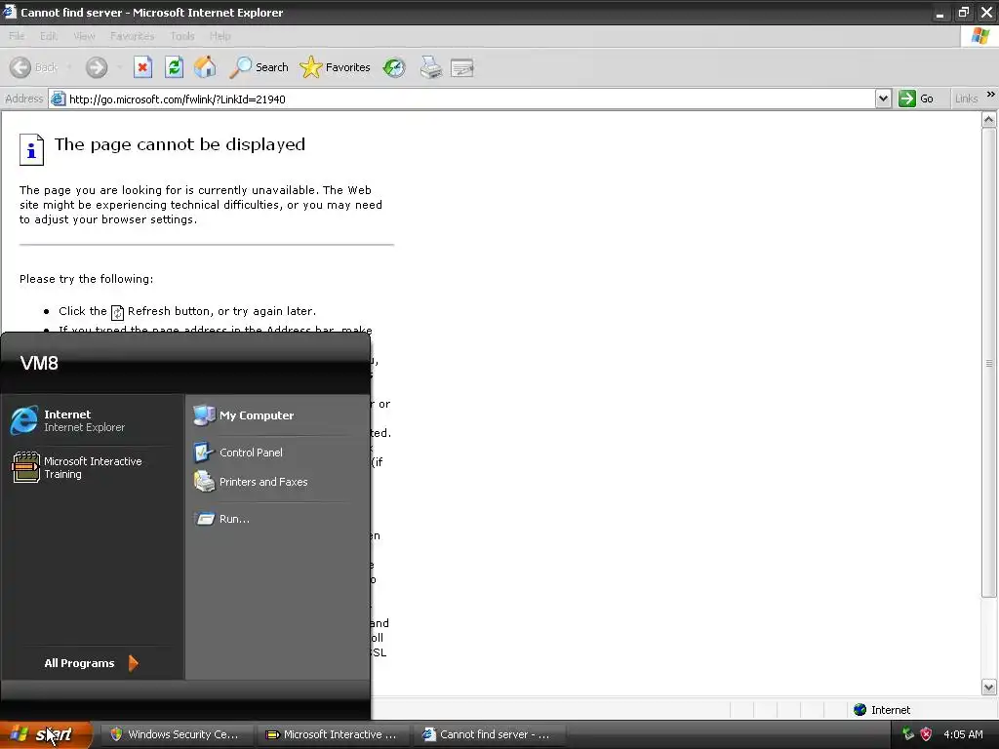999x749 pixels.
Task: Open the Tools menu
Action: (182, 36)
